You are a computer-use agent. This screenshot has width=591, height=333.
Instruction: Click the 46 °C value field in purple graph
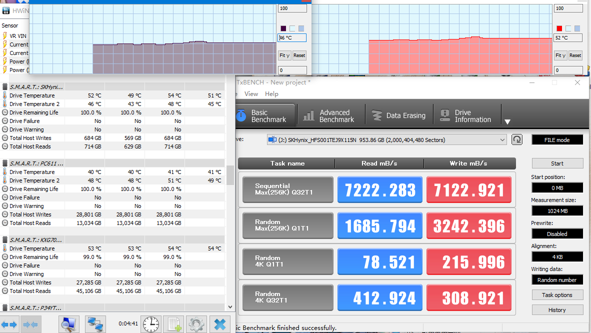pyautogui.click(x=292, y=37)
